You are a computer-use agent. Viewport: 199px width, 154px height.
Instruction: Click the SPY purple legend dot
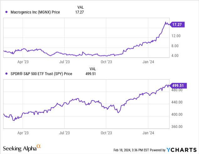coord(7,74)
